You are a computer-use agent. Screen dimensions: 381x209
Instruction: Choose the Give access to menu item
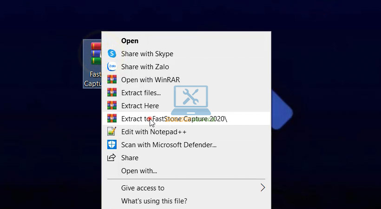click(143, 188)
